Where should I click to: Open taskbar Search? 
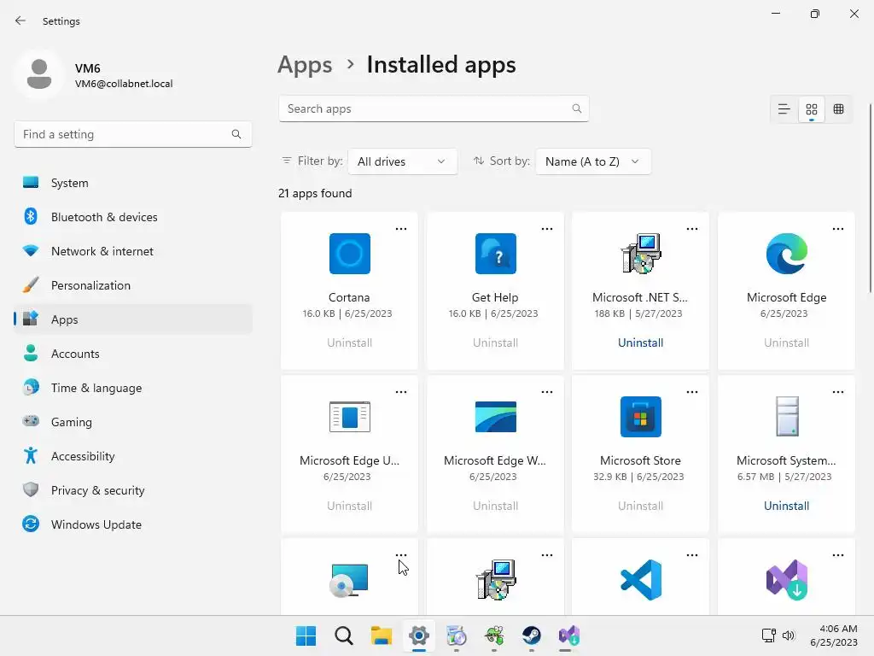[x=344, y=635]
